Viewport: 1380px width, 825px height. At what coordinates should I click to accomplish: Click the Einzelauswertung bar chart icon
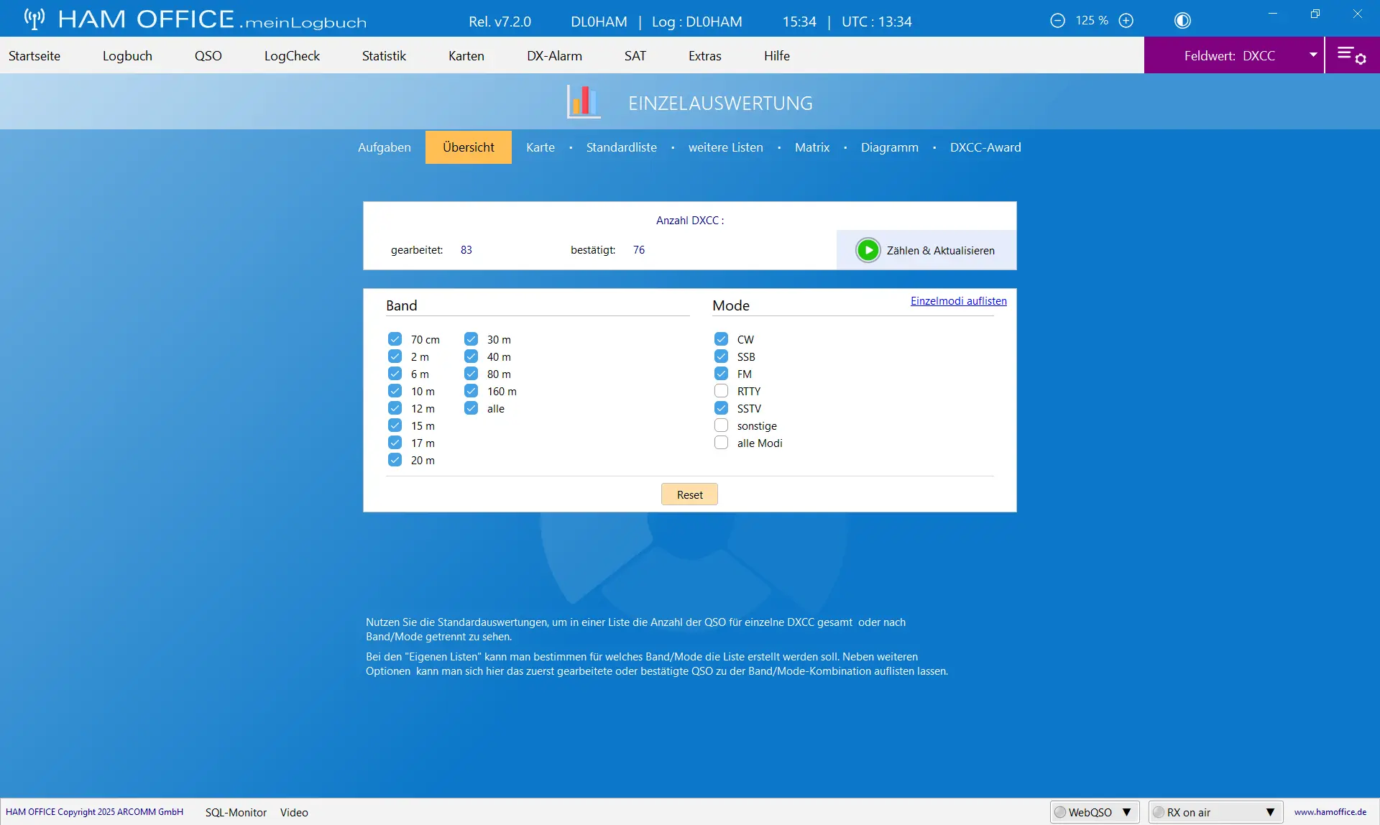pos(583,102)
